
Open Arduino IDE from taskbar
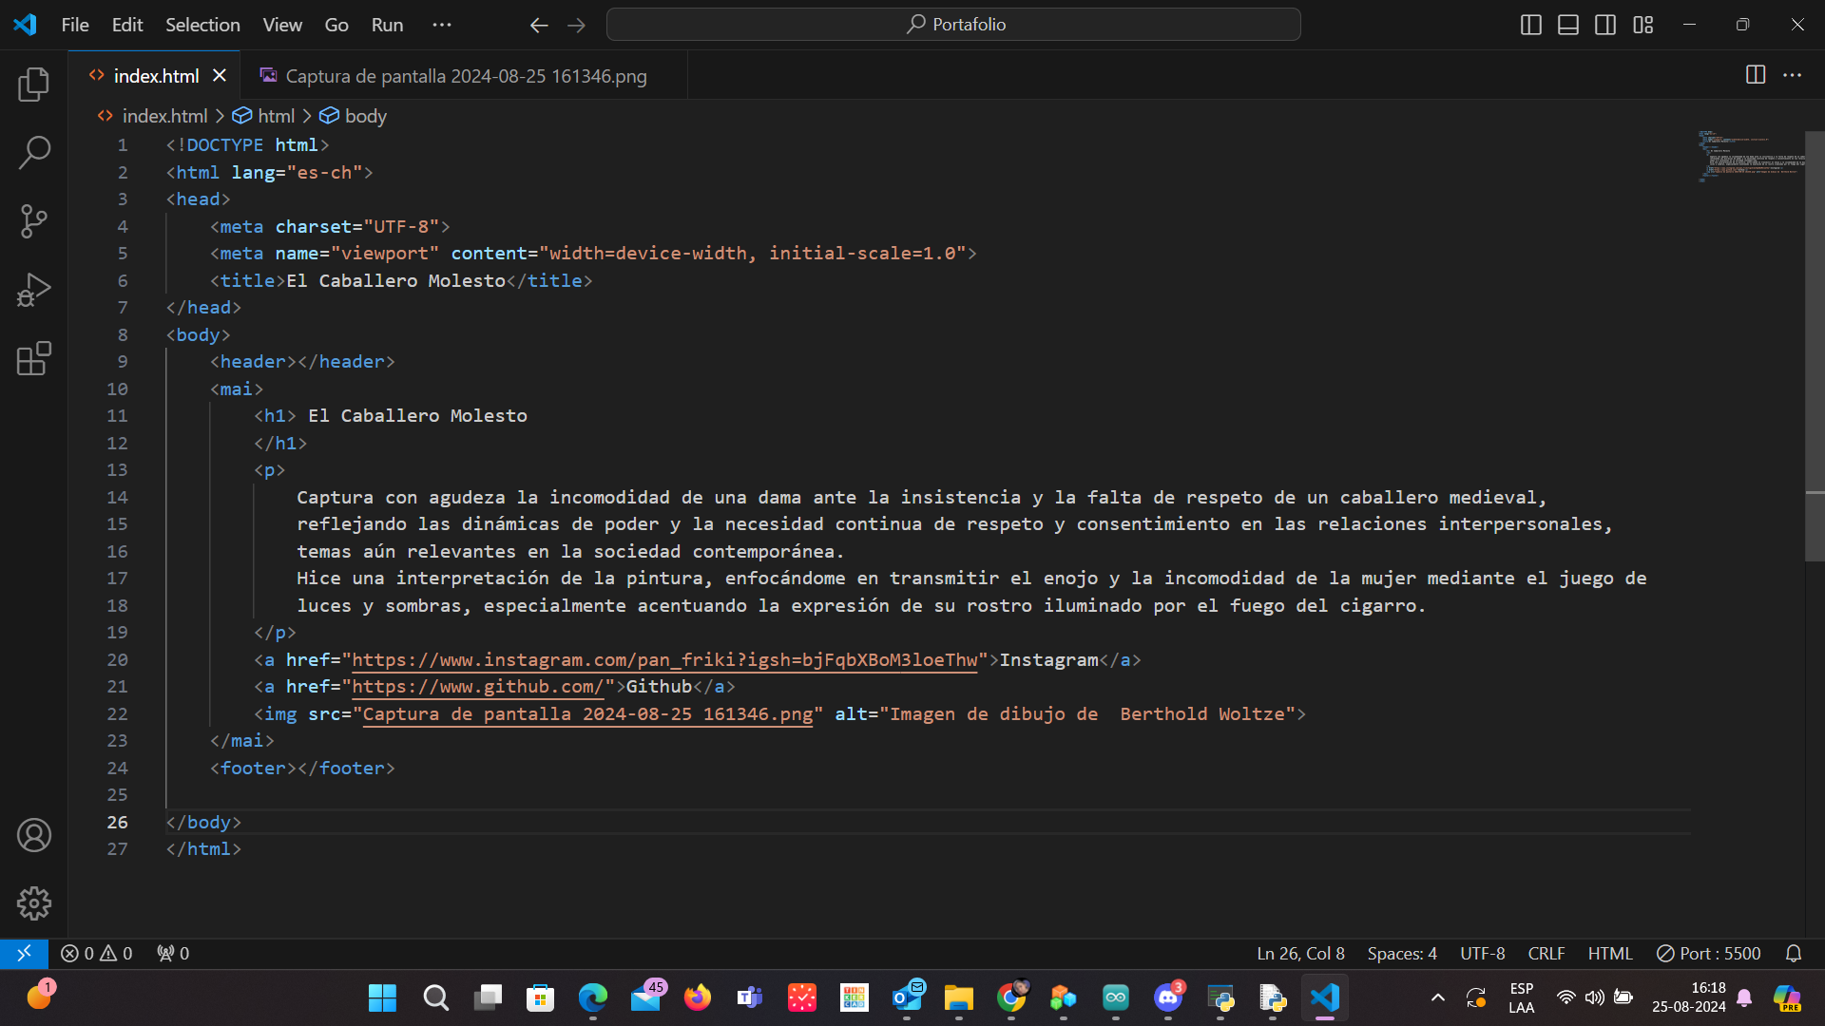[x=1116, y=997]
